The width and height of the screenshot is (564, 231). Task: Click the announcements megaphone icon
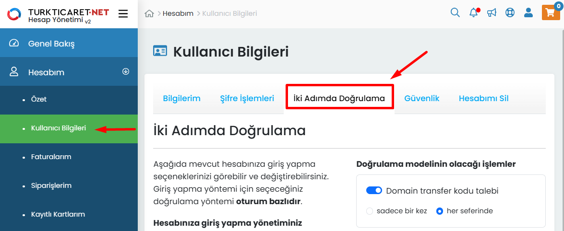click(492, 13)
